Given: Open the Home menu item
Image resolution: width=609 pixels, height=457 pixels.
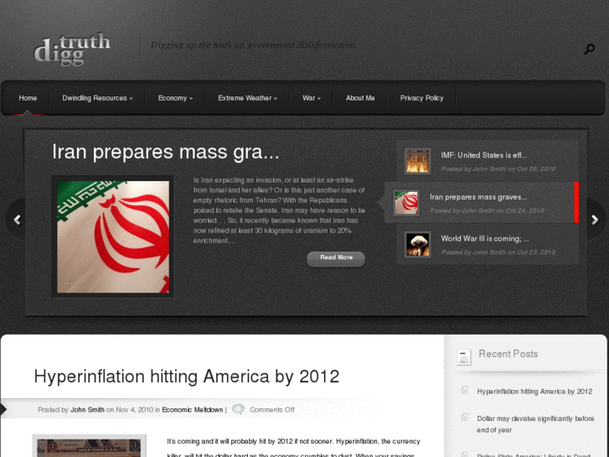Looking at the screenshot, I should (28, 98).
